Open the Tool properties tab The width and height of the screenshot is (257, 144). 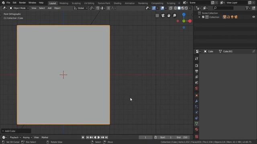[196, 58]
